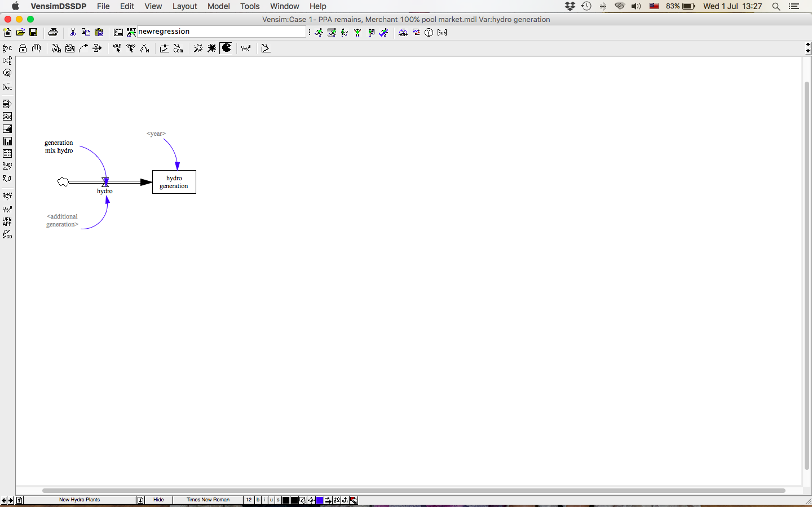Select the Variable sketch tool
Screen dimensions: 812x507
56,48
